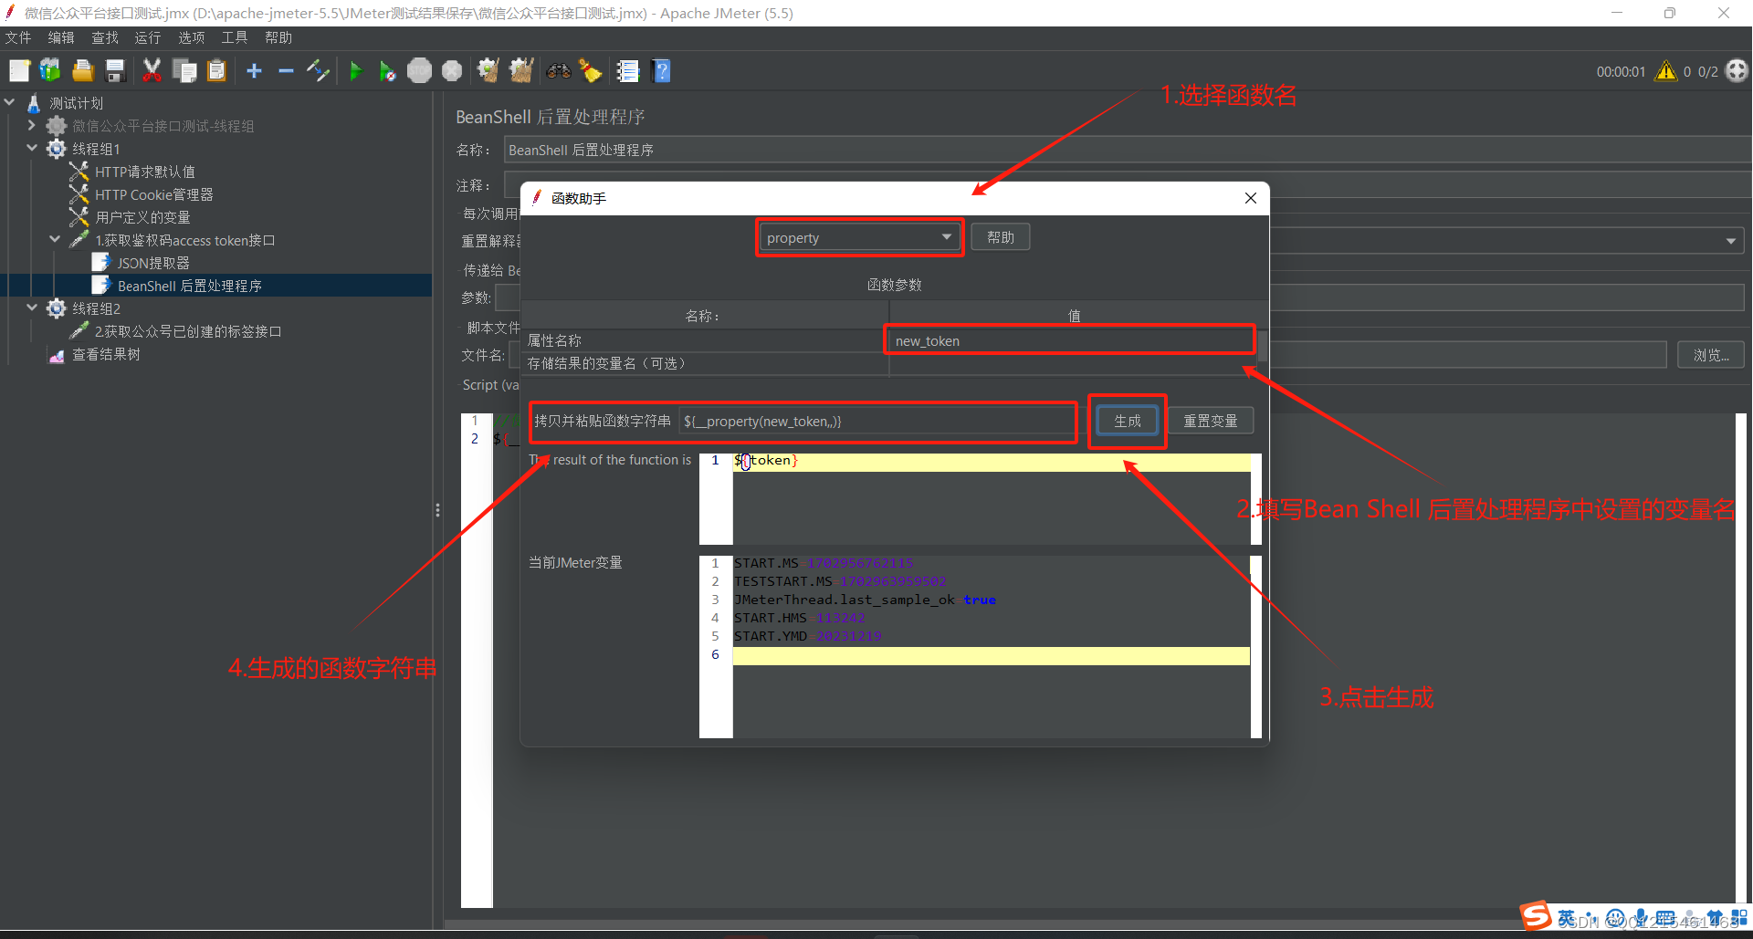Click the Open file folder icon
The height and width of the screenshot is (939, 1753).
point(83,70)
